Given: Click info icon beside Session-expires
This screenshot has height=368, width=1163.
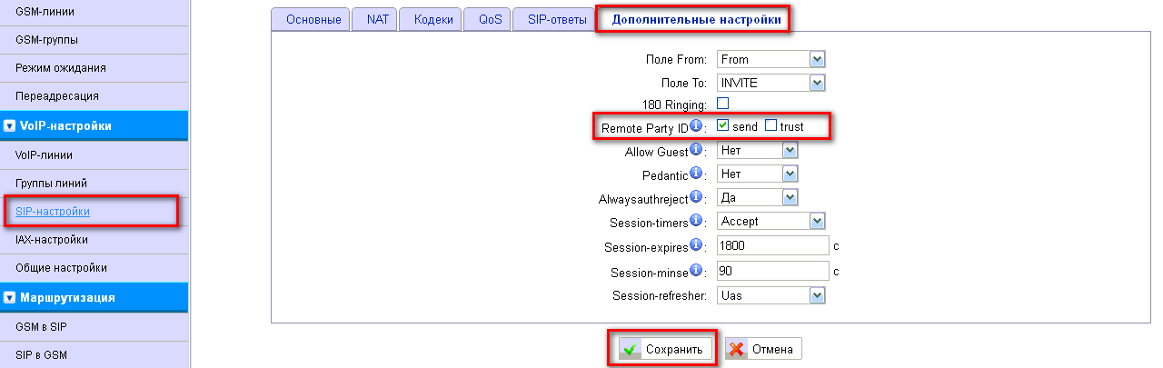Looking at the screenshot, I should click(x=696, y=245).
